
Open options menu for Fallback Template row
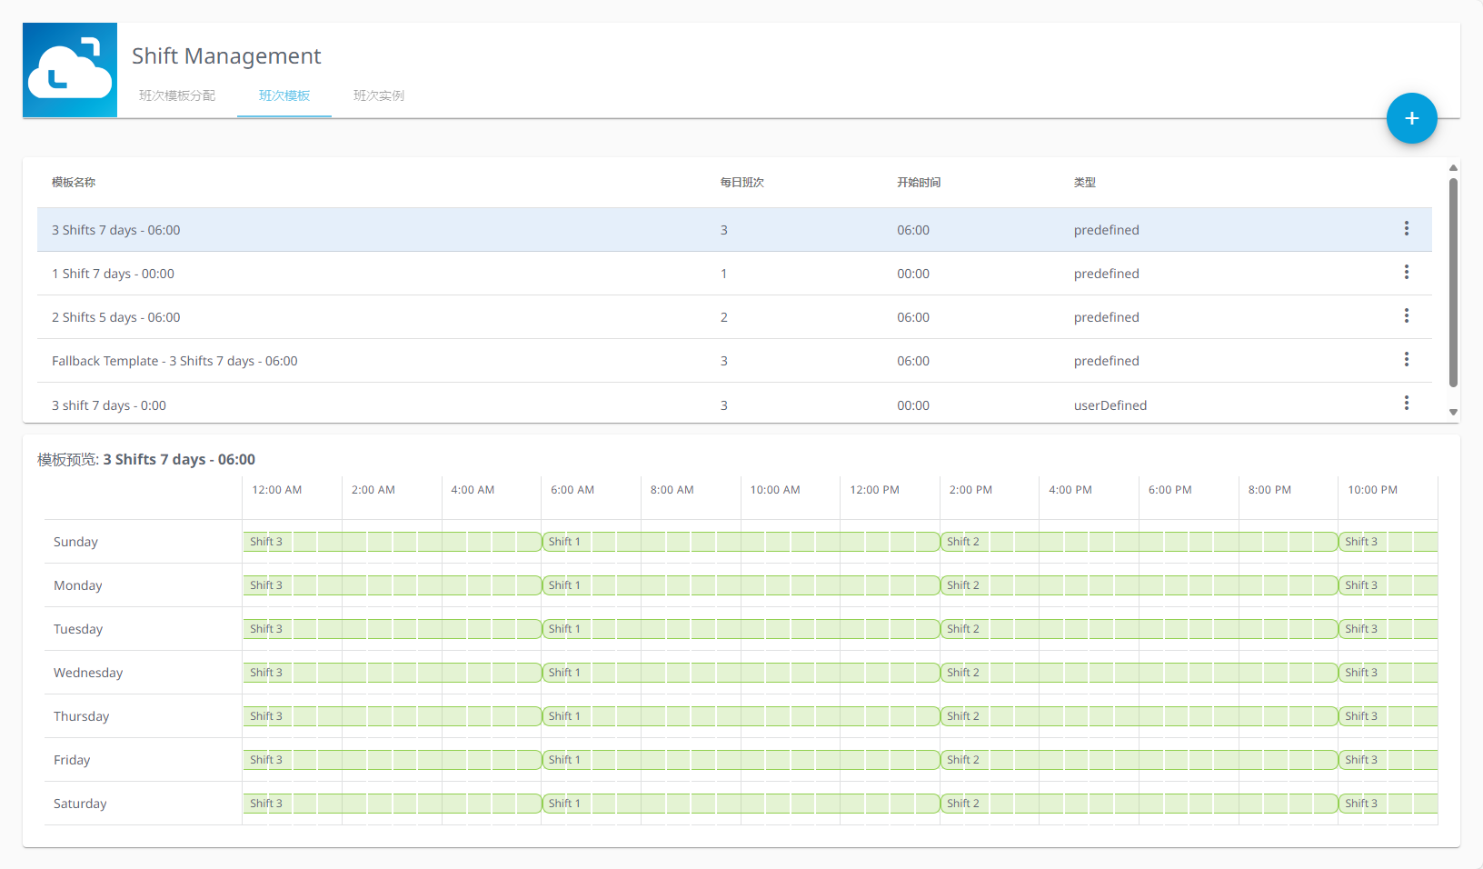[x=1406, y=360]
